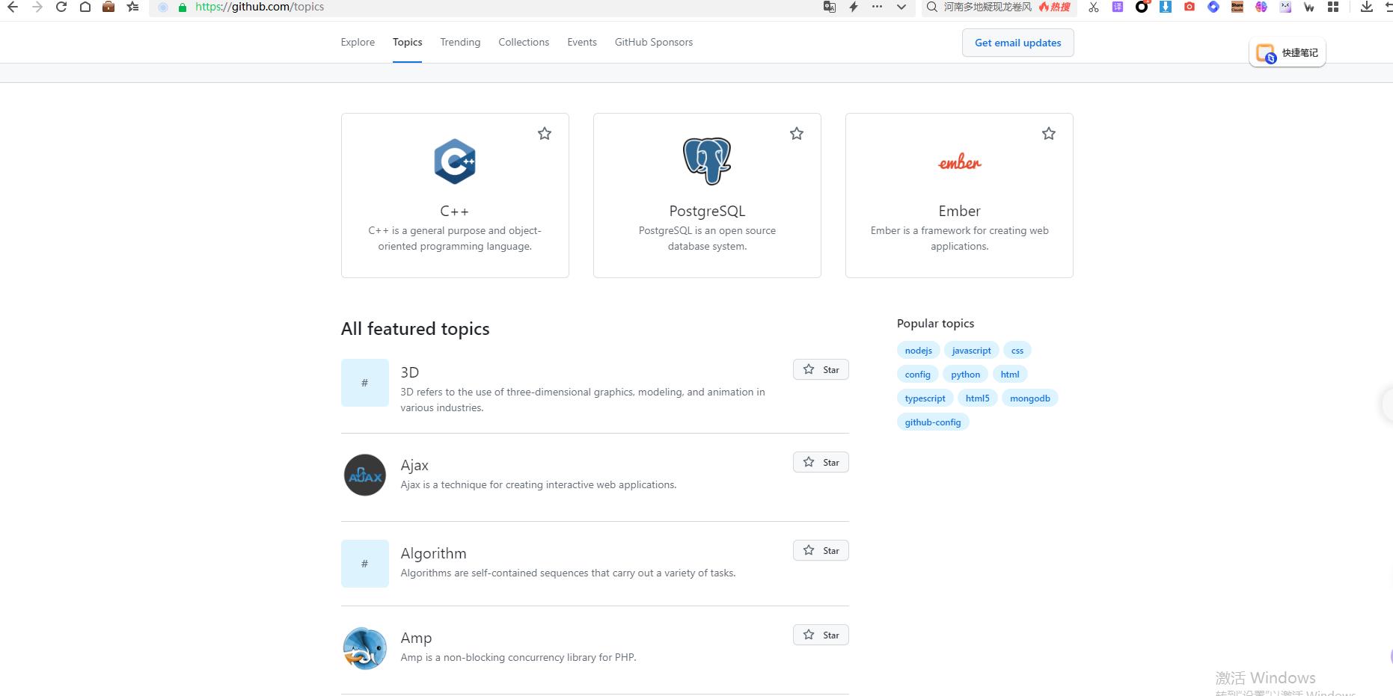This screenshot has height=696, width=1393.
Task: Expand the address bar dropdown chevron
Action: point(901,7)
